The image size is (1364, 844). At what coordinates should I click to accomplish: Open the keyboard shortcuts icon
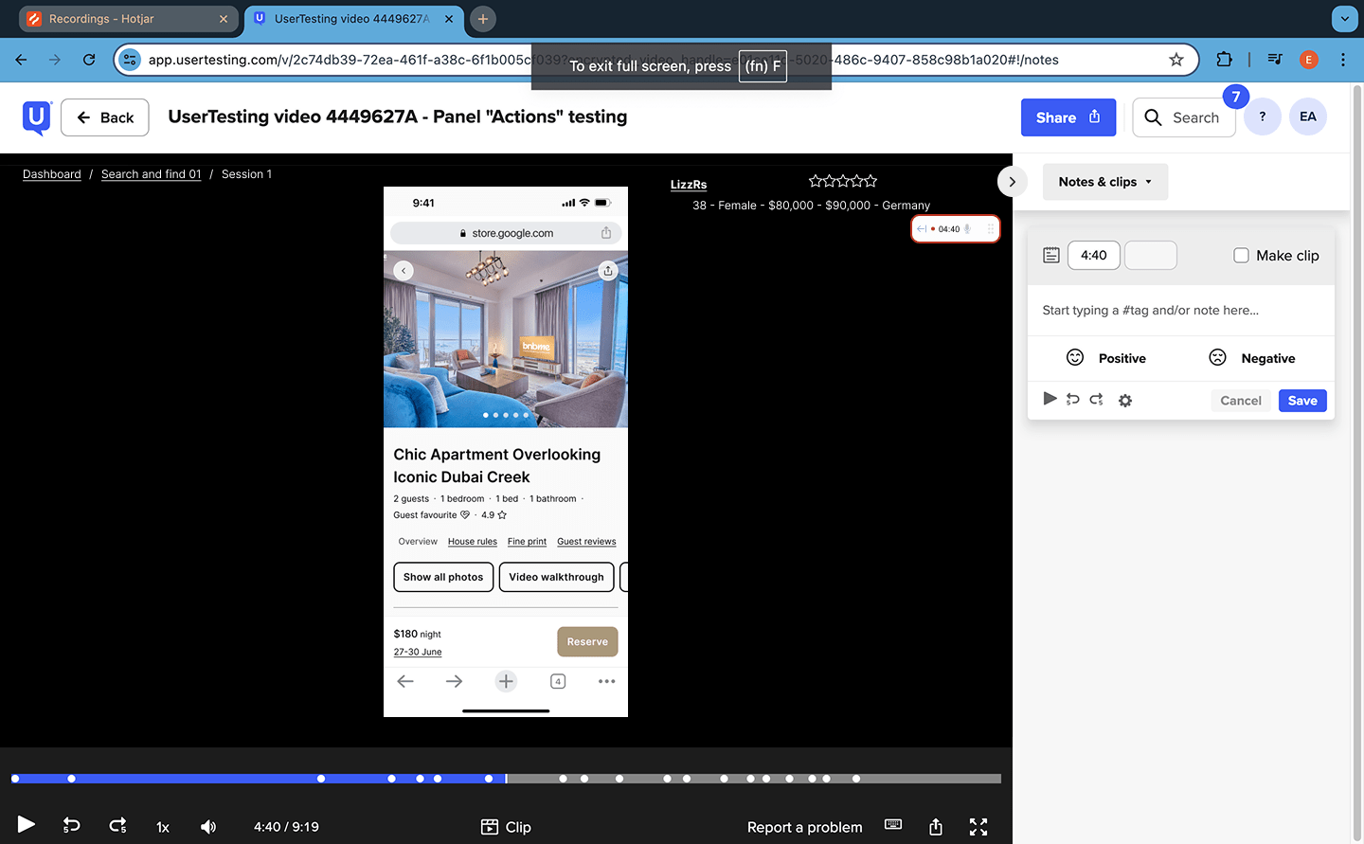pyautogui.click(x=892, y=825)
